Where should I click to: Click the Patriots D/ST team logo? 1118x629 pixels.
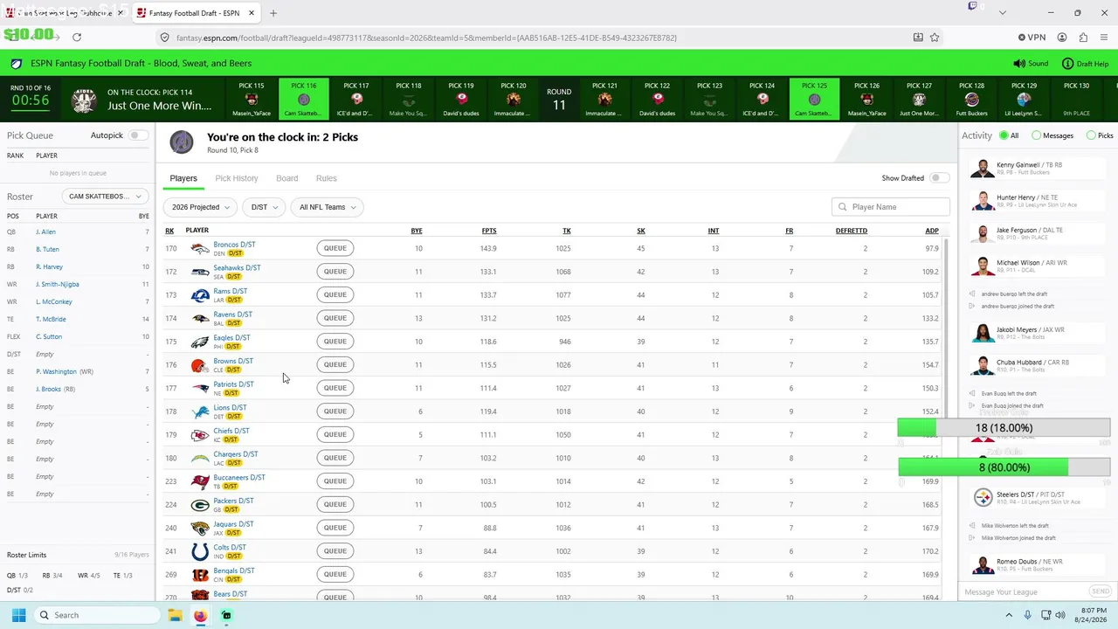tap(200, 388)
